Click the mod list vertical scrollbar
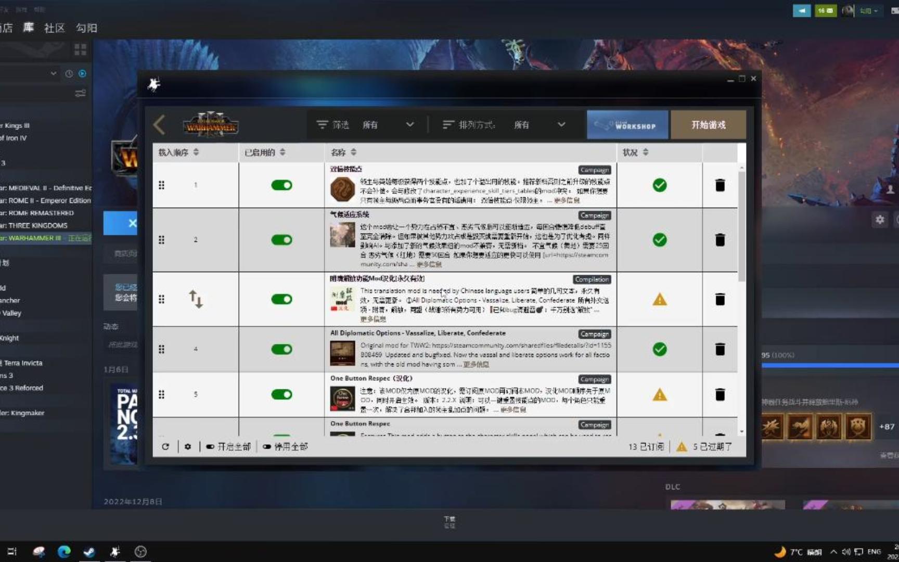This screenshot has width=899, height=562. 741,226
